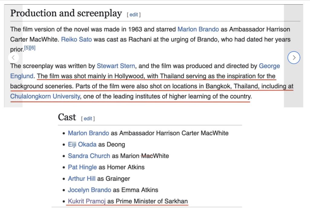The width and height of the screenshot is (310, 210).
Task: Open the Pat Hingle cast link
Action: pyautogui.click(x=82, y=167)
